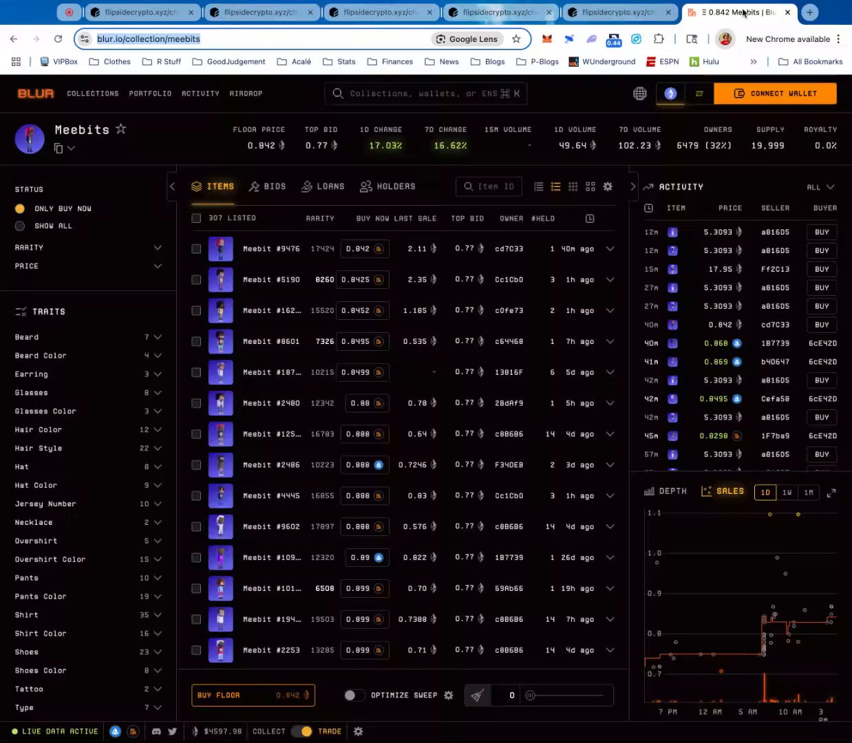Check the box for Meebit #8601
The image size is (852, 743).
(x=196, y=341)
